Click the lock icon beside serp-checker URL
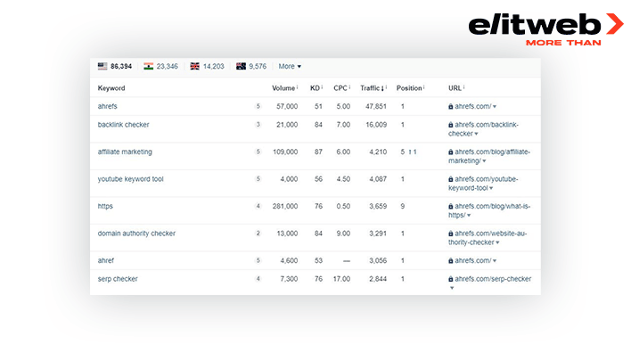The image size is (631, 353). 451,279
